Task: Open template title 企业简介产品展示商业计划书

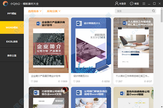Action: coord(46,76)
